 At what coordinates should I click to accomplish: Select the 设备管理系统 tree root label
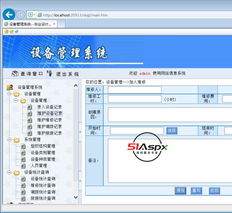(30, 87)
